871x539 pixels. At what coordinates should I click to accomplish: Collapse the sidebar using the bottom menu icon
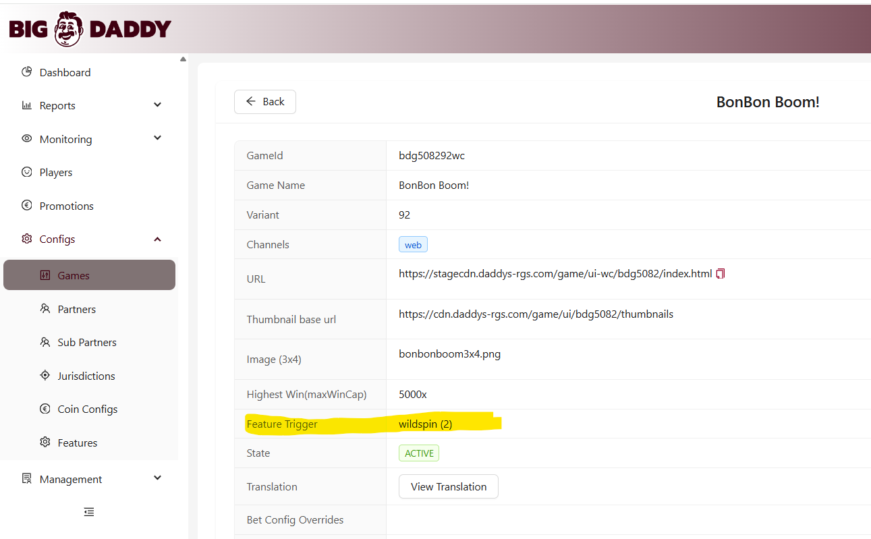coord(89,512)
